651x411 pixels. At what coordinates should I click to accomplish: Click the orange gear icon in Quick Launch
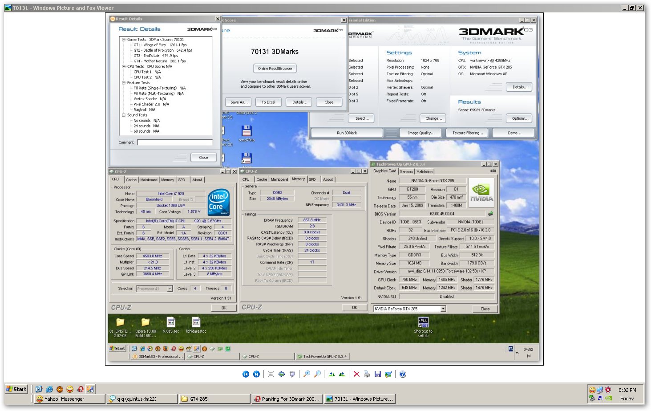click(60, 389)
